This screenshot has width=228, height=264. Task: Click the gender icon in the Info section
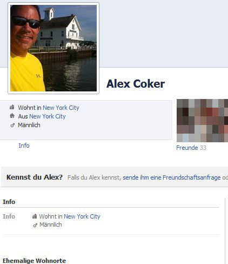tap(35, 225)
